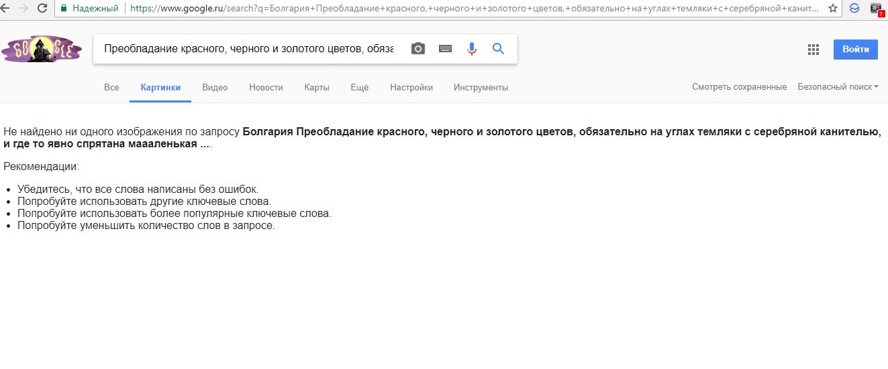Expand the Безопасный поиск dropdown
The width and height of the screenshot is (888, 369).
point(838,87)
